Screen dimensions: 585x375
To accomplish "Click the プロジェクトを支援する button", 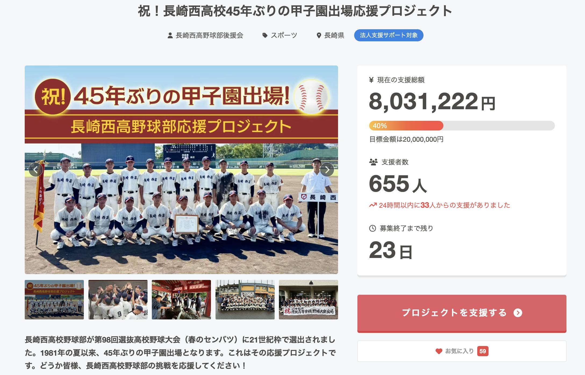I will [x=462, y=313].
